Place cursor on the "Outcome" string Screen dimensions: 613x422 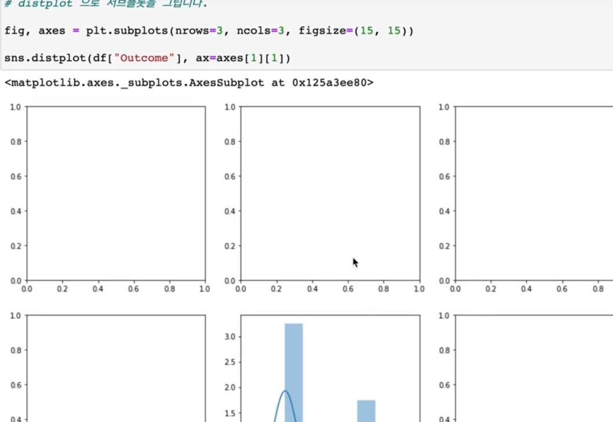(x=144, y=58)
